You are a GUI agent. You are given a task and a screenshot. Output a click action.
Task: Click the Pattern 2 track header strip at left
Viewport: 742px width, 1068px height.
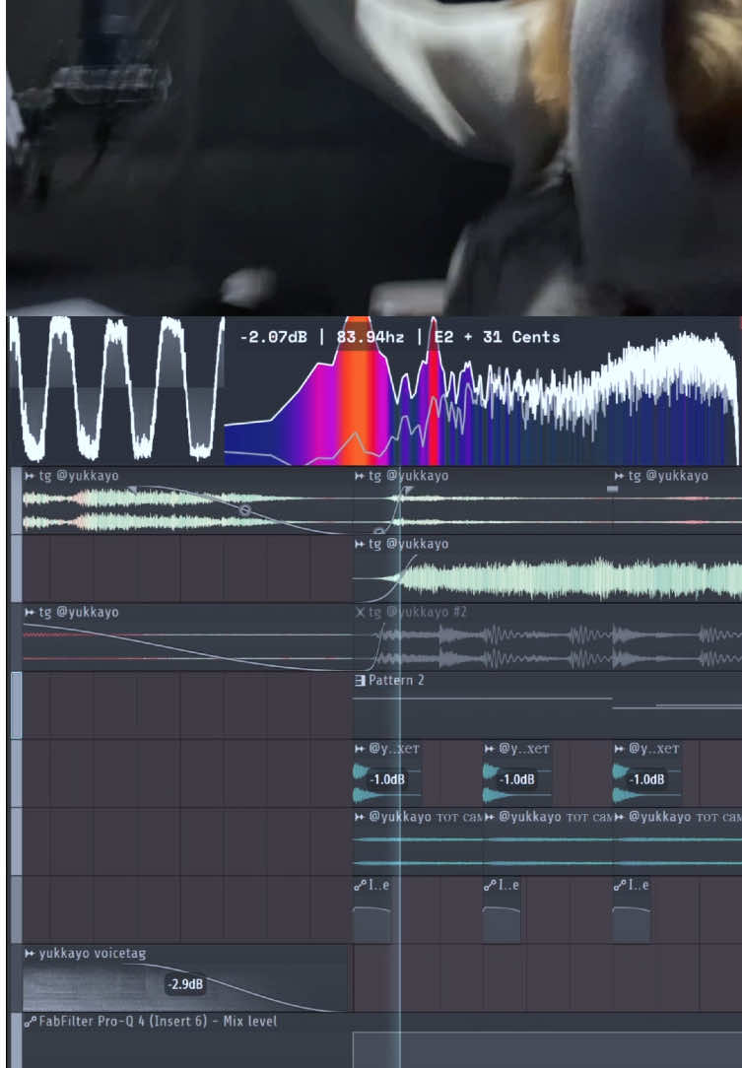(16, 705)
